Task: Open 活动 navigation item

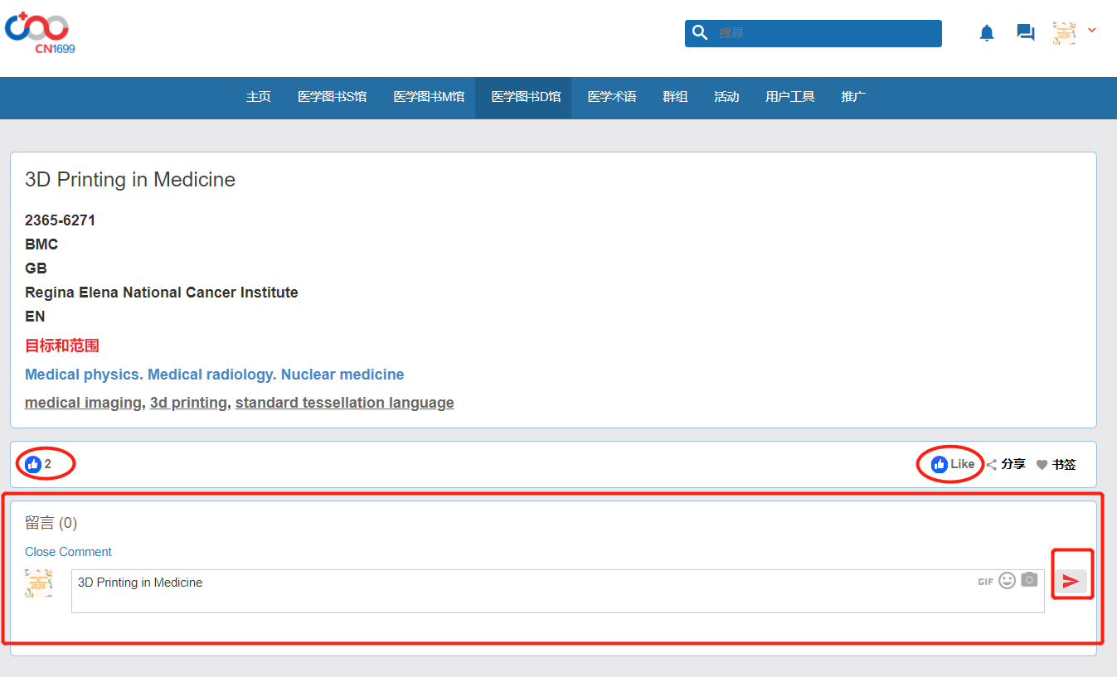Action: tap(726, 97)
